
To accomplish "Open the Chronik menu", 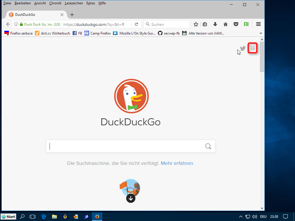I will coord(55,3).
